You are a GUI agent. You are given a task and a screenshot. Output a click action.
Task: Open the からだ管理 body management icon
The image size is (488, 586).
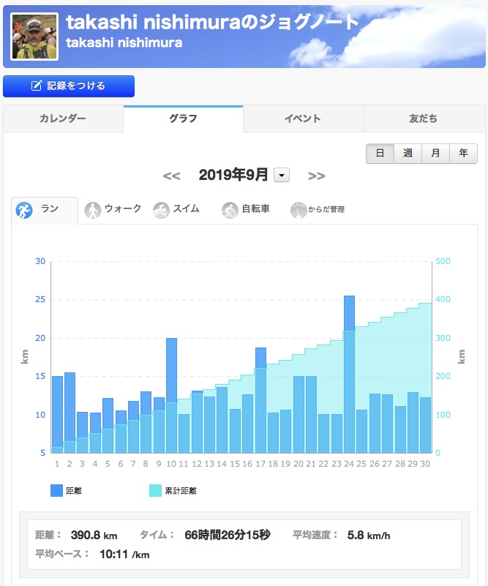pyautogui.click(x=299, y=210)
